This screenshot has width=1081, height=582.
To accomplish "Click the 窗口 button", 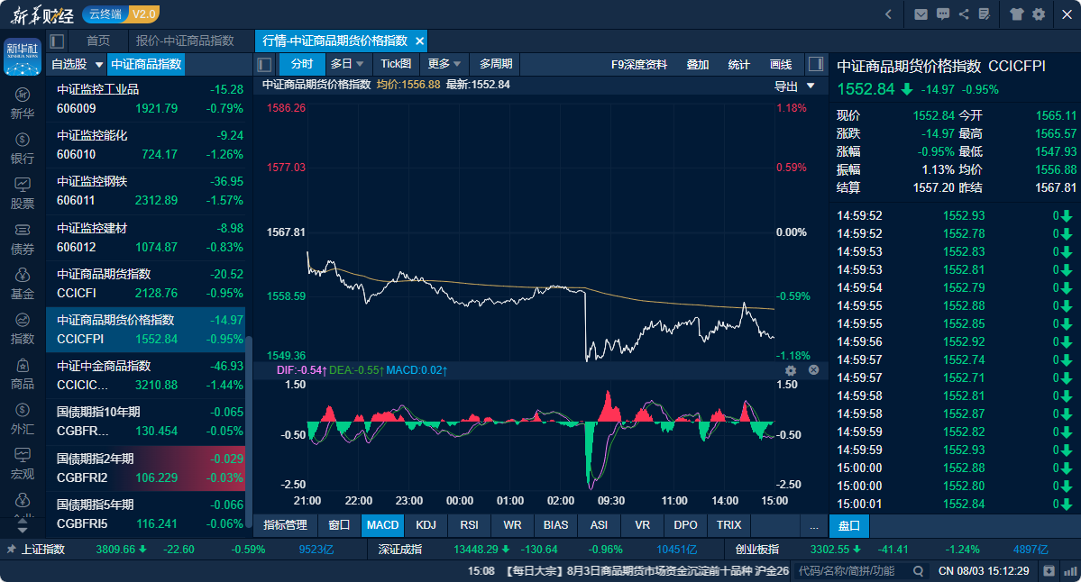I will (x=338, y=525).
